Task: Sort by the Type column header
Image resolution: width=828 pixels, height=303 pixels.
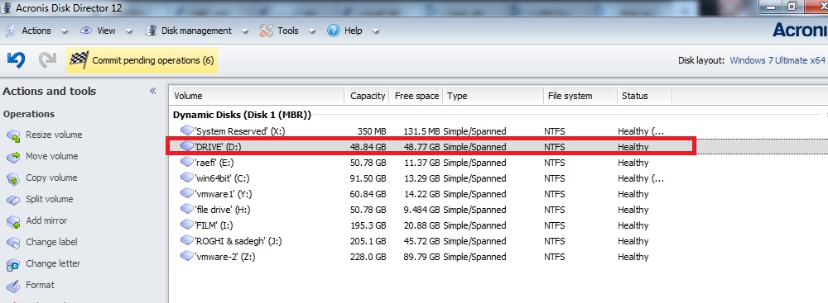Action: click(x=493, y=96)
